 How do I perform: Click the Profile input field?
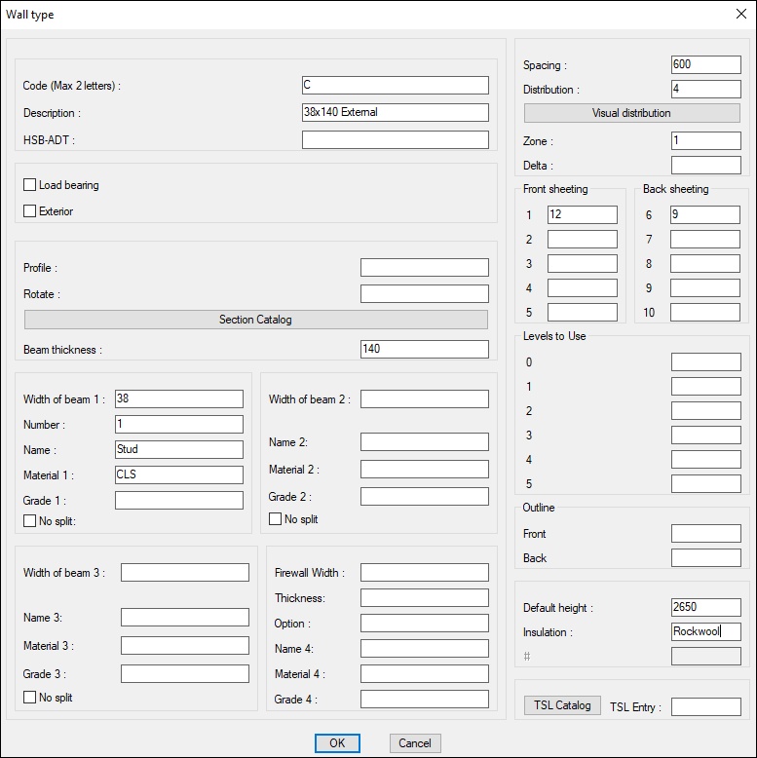pyautogui.click(x=425, y=267)
